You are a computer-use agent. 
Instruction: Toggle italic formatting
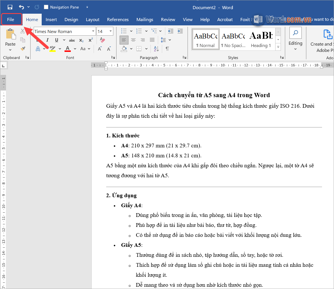point(47,40)
